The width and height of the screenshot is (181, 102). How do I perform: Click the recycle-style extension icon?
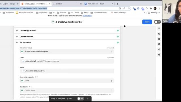point(146,8)
